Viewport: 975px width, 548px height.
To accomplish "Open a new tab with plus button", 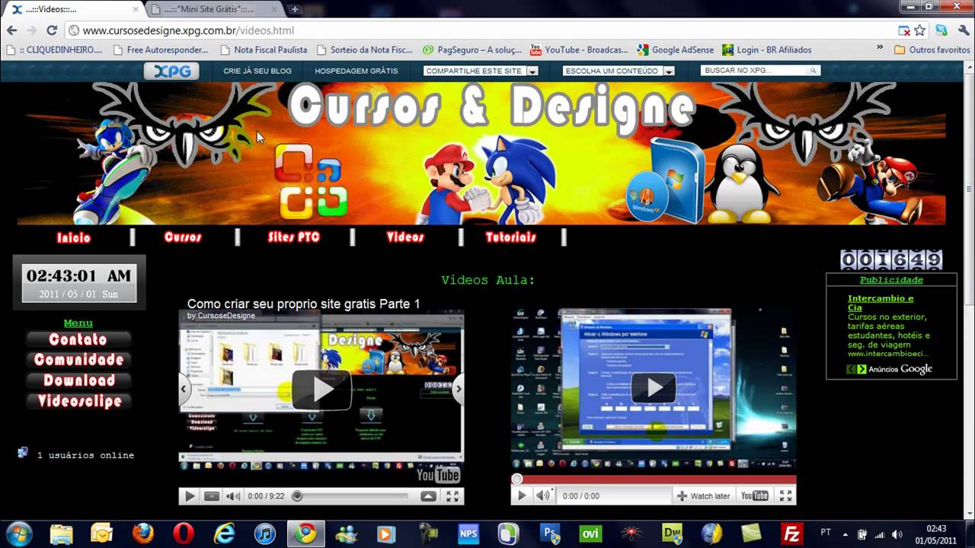I will coord(295,9).
